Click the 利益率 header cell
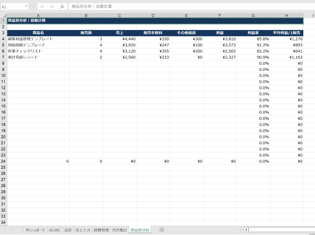Image resolution: width=315 pixels, height=235 pixels. pyautogui.click(x=253, y=33)
